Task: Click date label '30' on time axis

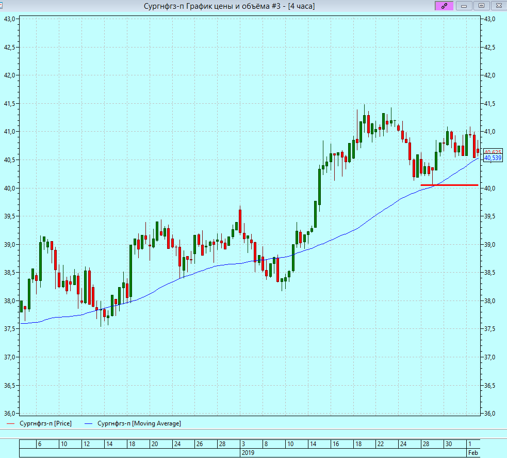Action: pos(449,444)
